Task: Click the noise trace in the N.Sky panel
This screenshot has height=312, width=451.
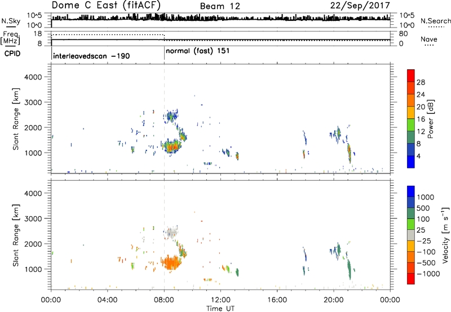Action: [x=220, y=19]
